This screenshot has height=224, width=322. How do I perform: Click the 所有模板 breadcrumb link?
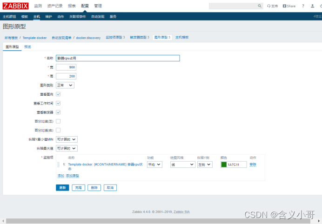click(11, 38)
